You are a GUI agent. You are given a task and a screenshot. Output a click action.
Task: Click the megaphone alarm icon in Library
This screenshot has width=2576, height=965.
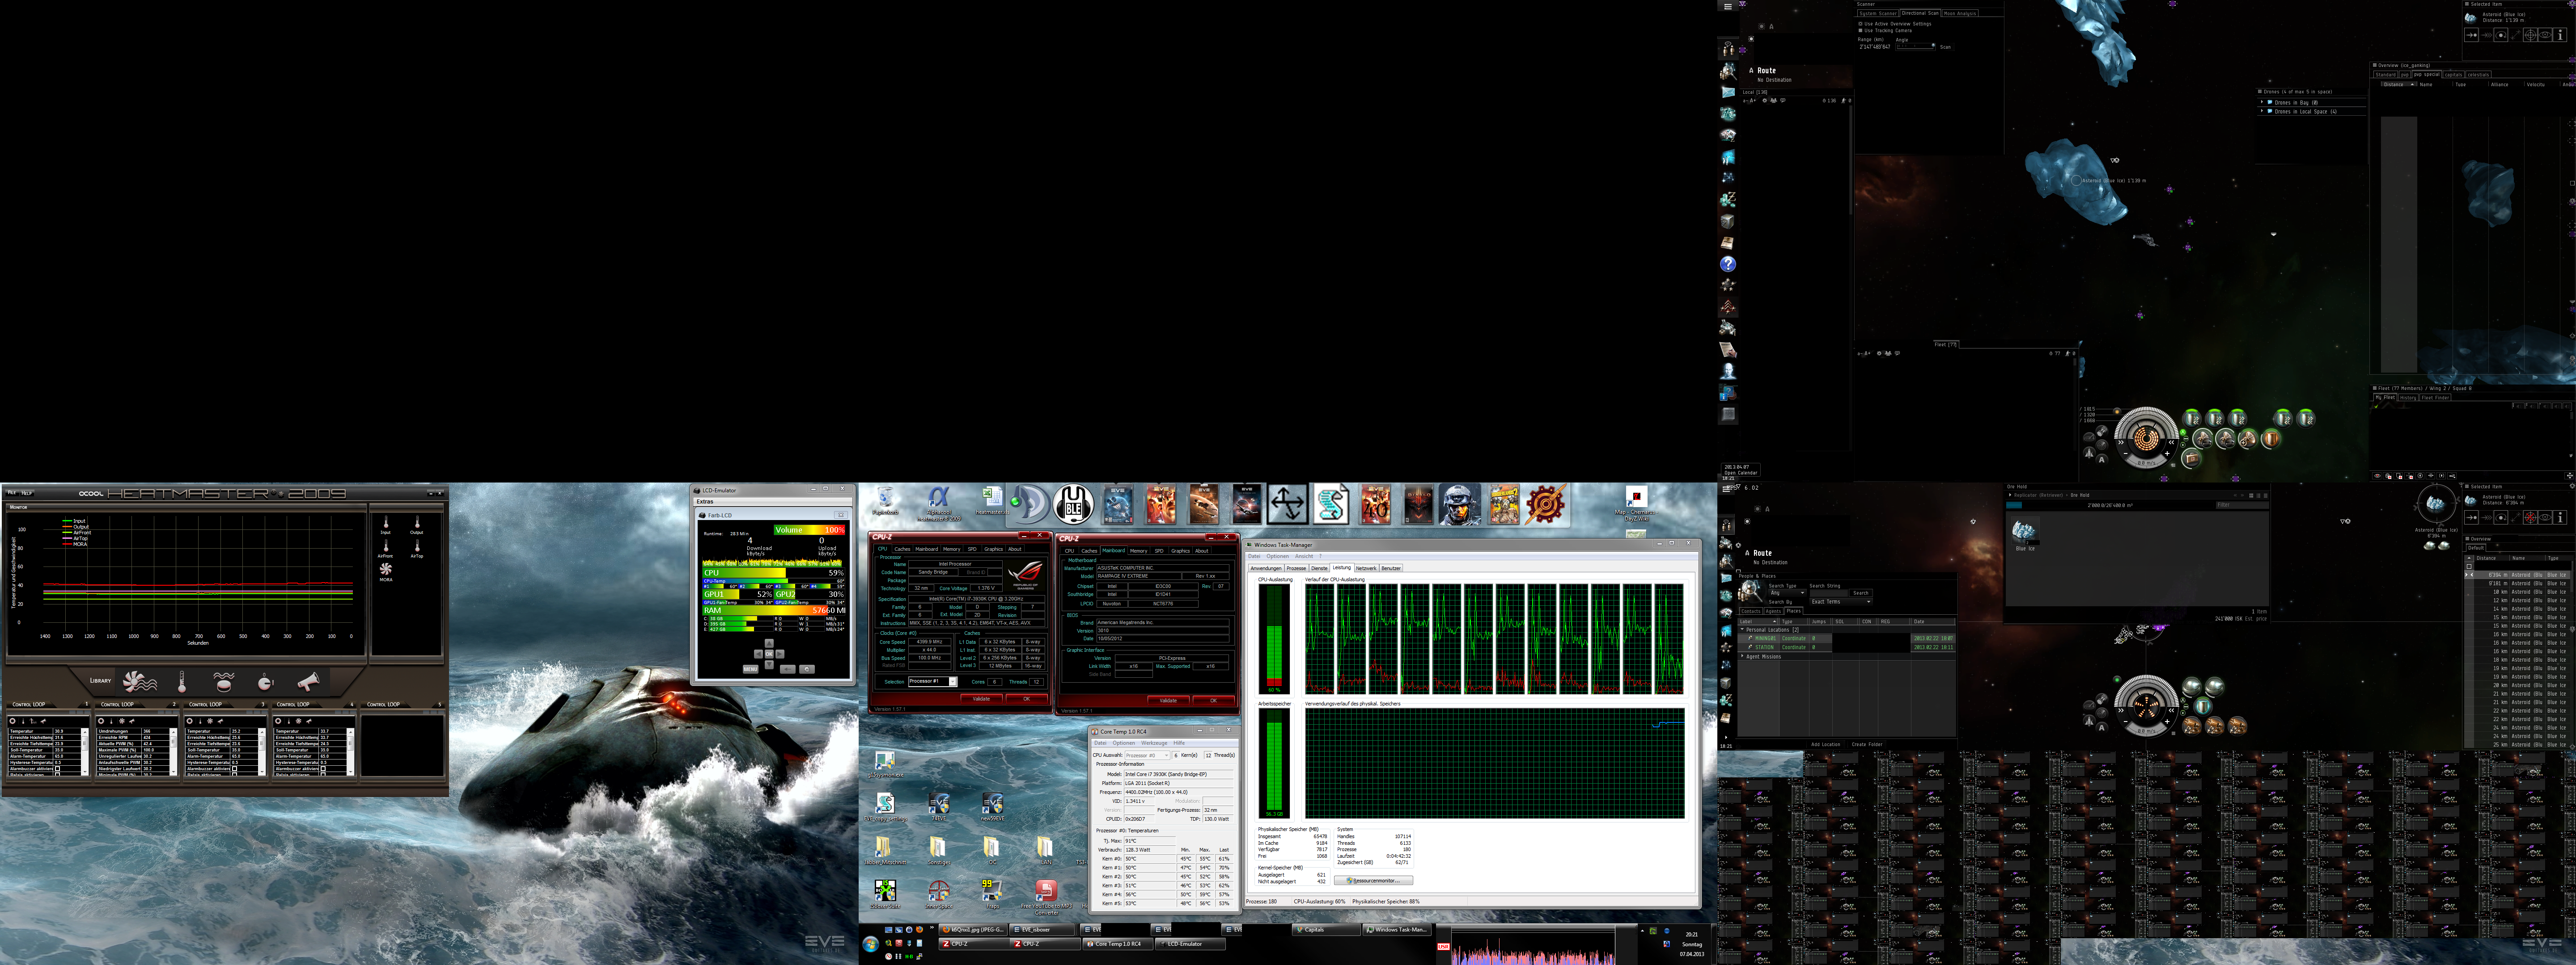coord(308,682)
